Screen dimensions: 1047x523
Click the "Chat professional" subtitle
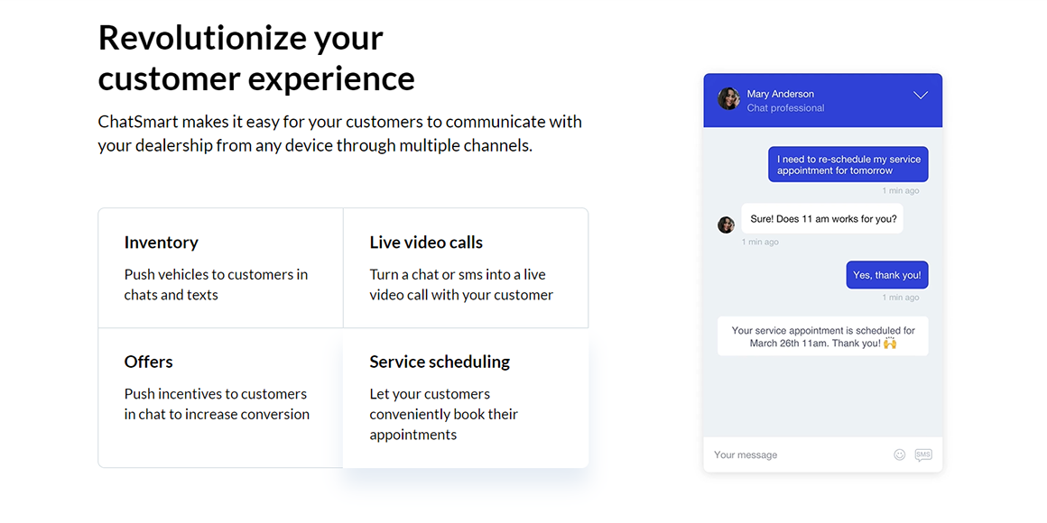(785, 108)
